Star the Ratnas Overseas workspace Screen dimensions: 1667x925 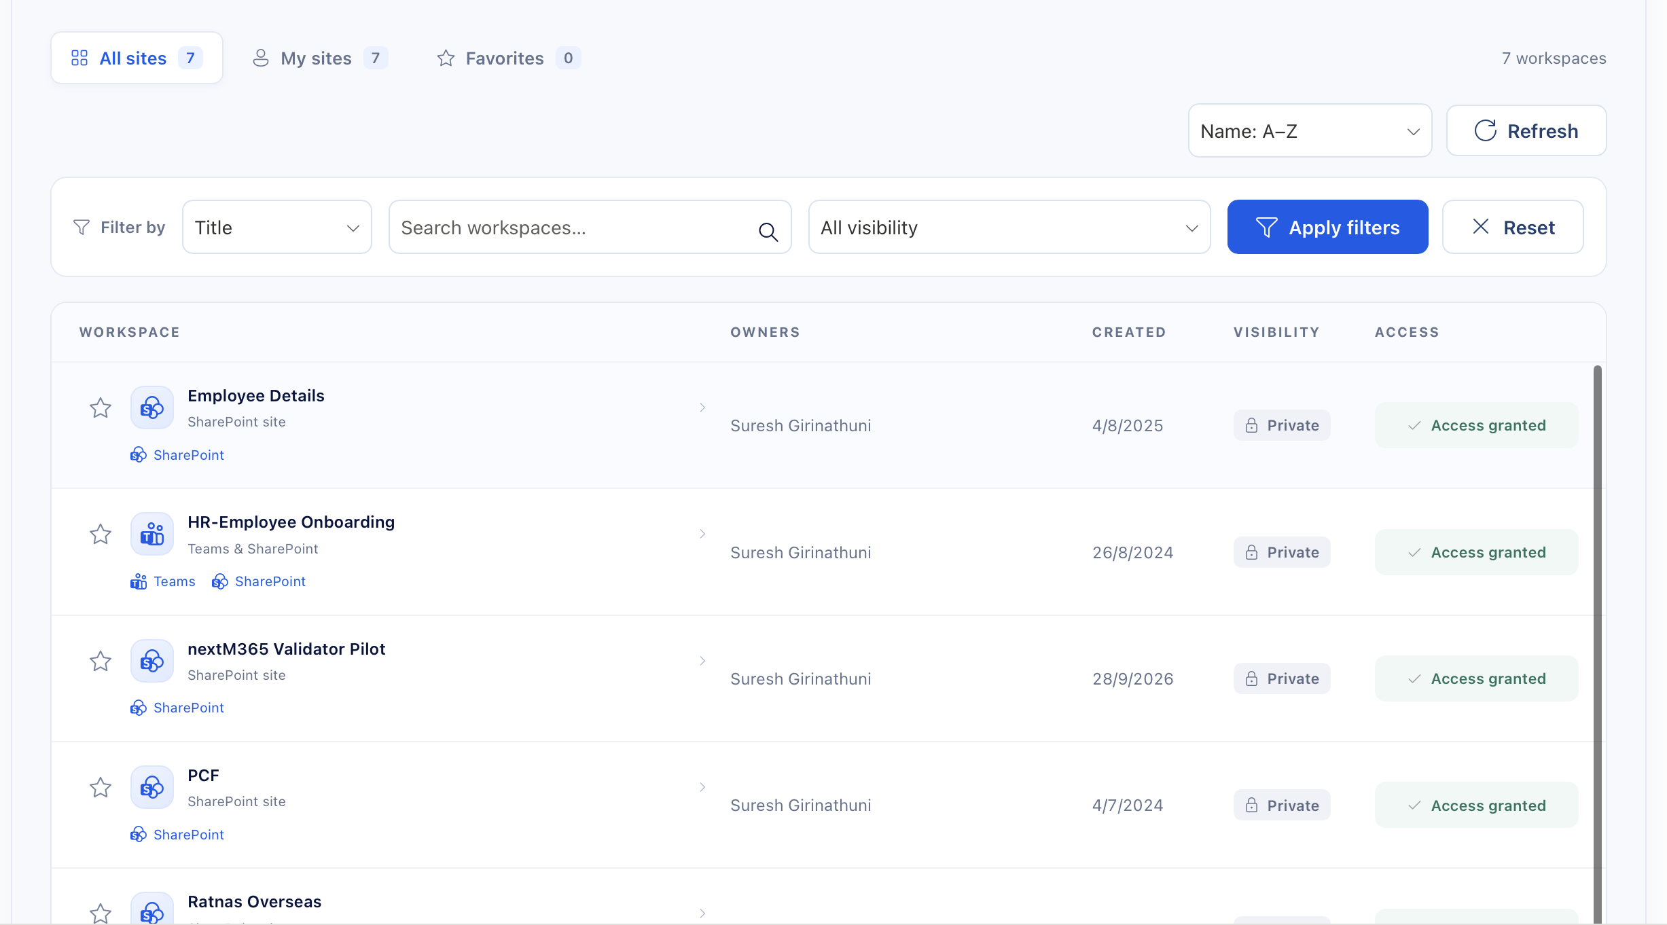101,913
